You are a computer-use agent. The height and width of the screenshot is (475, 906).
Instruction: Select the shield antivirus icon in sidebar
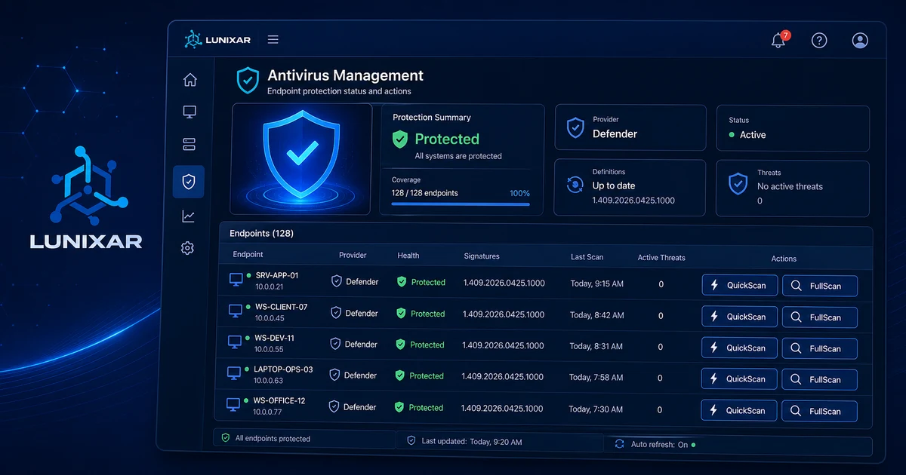coord(189,182)
